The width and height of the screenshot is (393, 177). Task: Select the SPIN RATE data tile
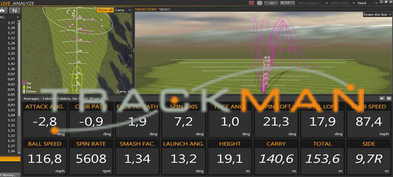[91, 157]
